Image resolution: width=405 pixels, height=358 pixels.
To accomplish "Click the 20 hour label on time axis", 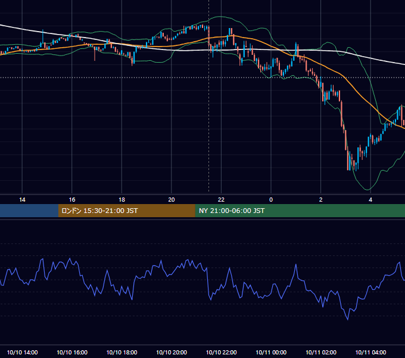I will coord(172,200).
